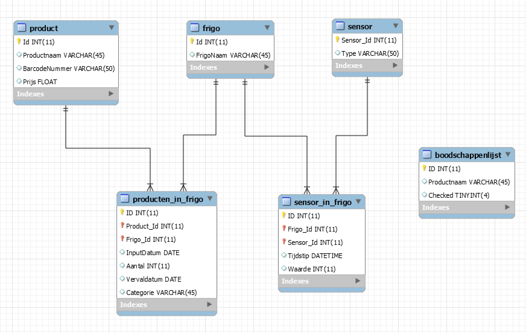Viewport: 526px width, 333px height.
Task: Select key icon of producten_in_frigo ID
Action: click(122, 212)
